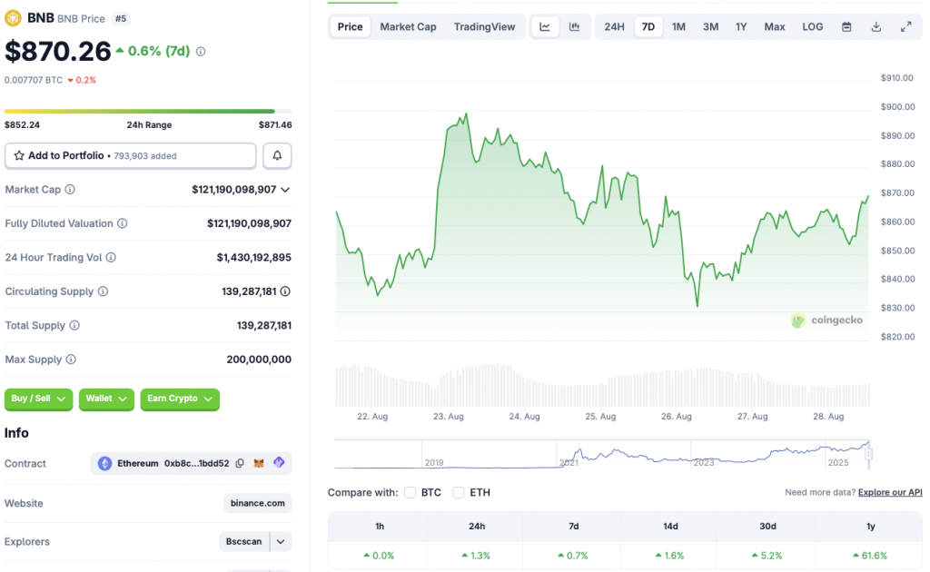Open the Bscscan explorer link

[243, 542]
